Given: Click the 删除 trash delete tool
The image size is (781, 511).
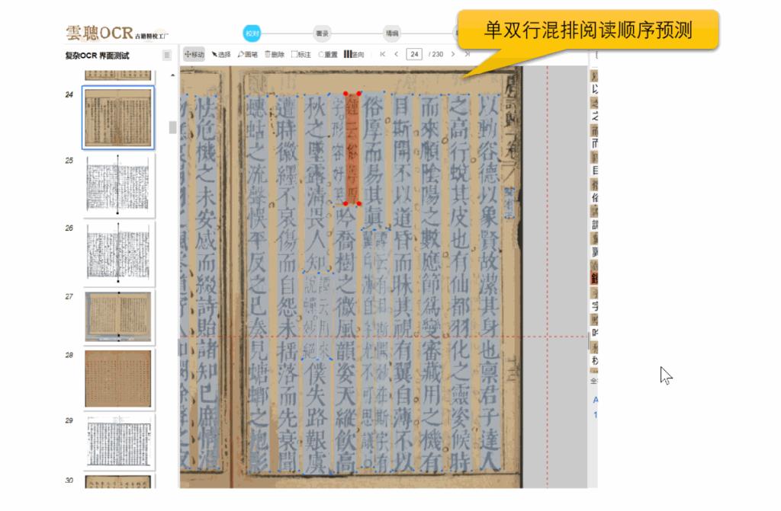Looking at the screenshot, I should 274,54.
